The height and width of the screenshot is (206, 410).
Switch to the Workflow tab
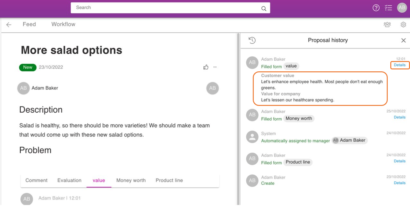tap(63, 24)
